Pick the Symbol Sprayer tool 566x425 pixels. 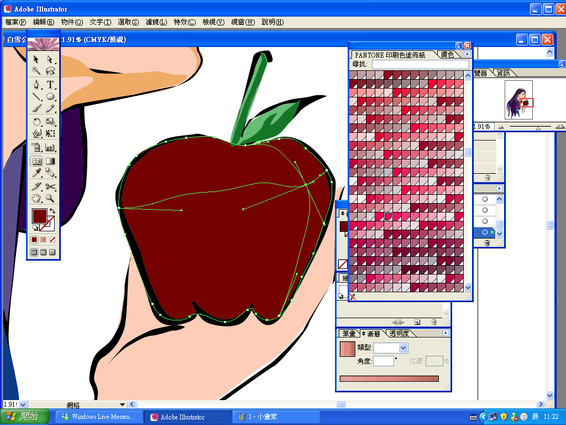click(x=36, y=147)
